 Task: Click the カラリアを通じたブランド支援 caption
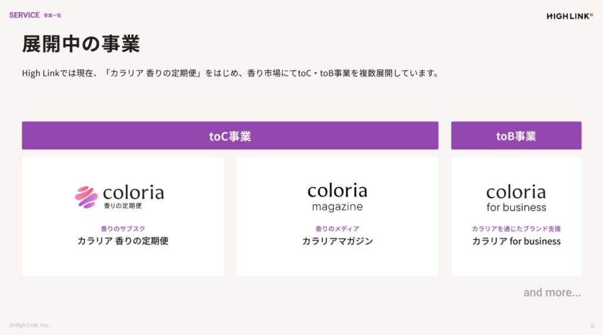pyautogui.click(x=516, y=229)
